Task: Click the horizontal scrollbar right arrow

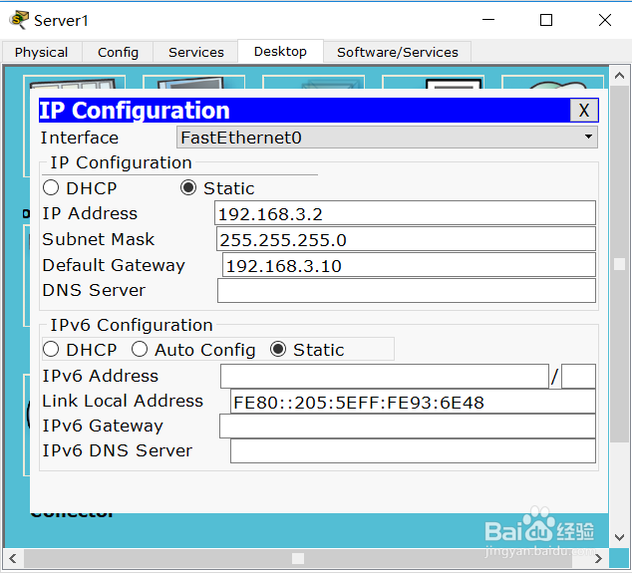Action: [598, 558]
